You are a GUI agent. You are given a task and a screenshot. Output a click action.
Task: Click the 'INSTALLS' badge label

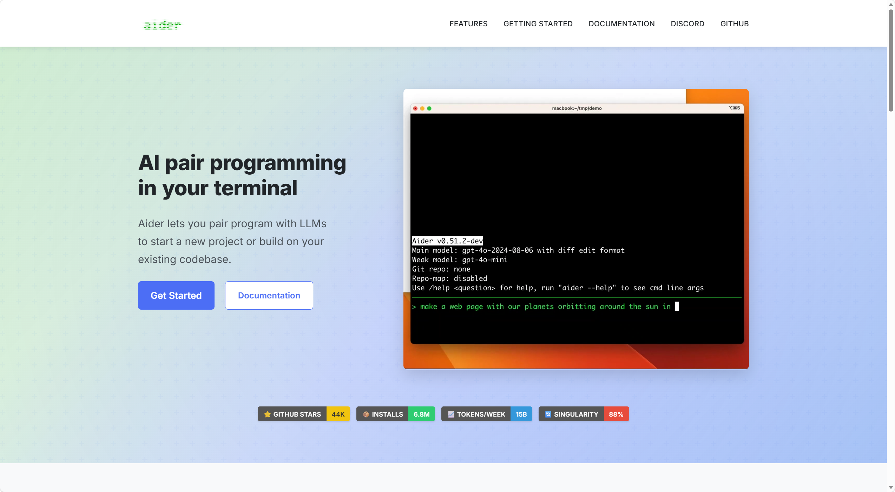click(388, 414)
